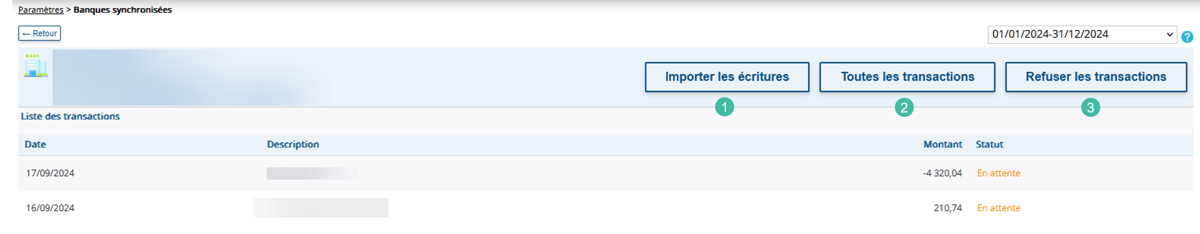The height and width of the screenshot is (234, 1200).
Task: Click the Date column header
Action: tap(35, 144)
